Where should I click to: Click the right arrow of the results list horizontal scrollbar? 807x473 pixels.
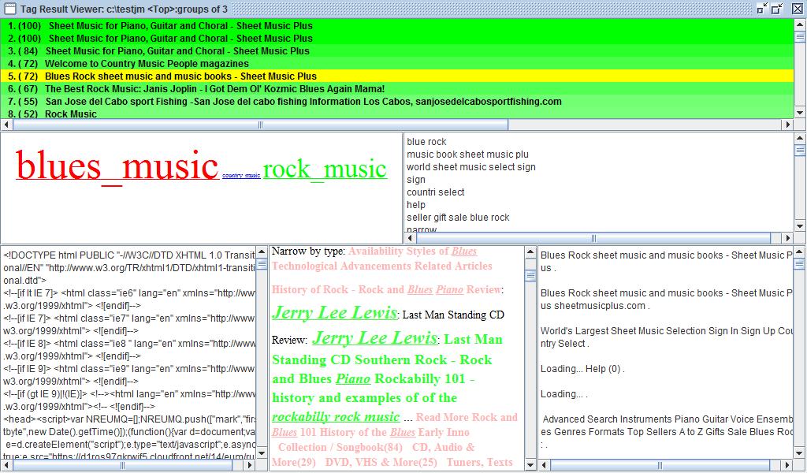pos(788,124)
